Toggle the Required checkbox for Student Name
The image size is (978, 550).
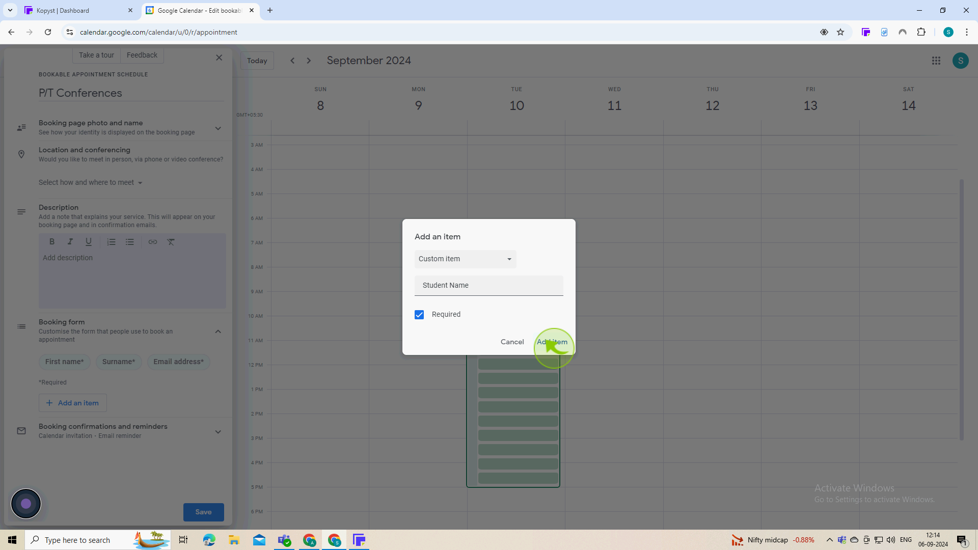419,314
